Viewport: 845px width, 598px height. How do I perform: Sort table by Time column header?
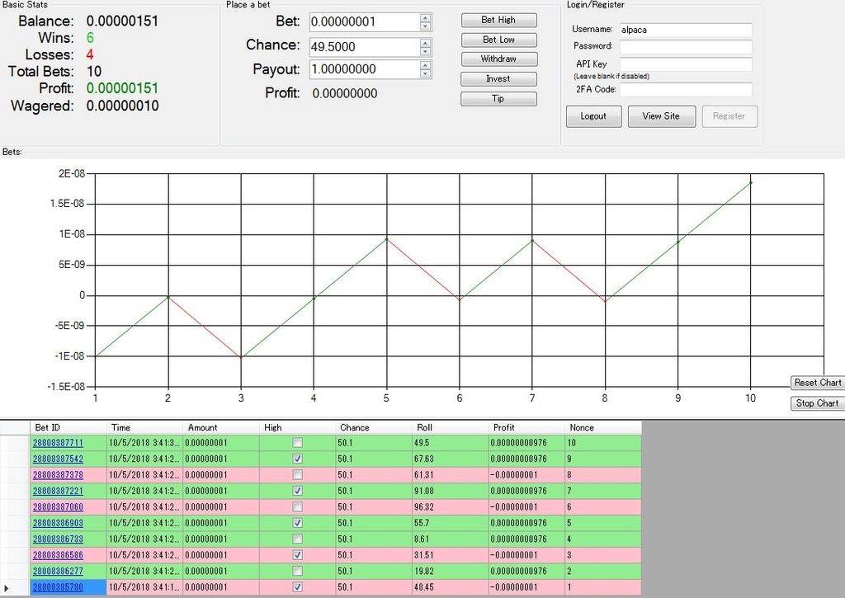click(x=145, y=428)
